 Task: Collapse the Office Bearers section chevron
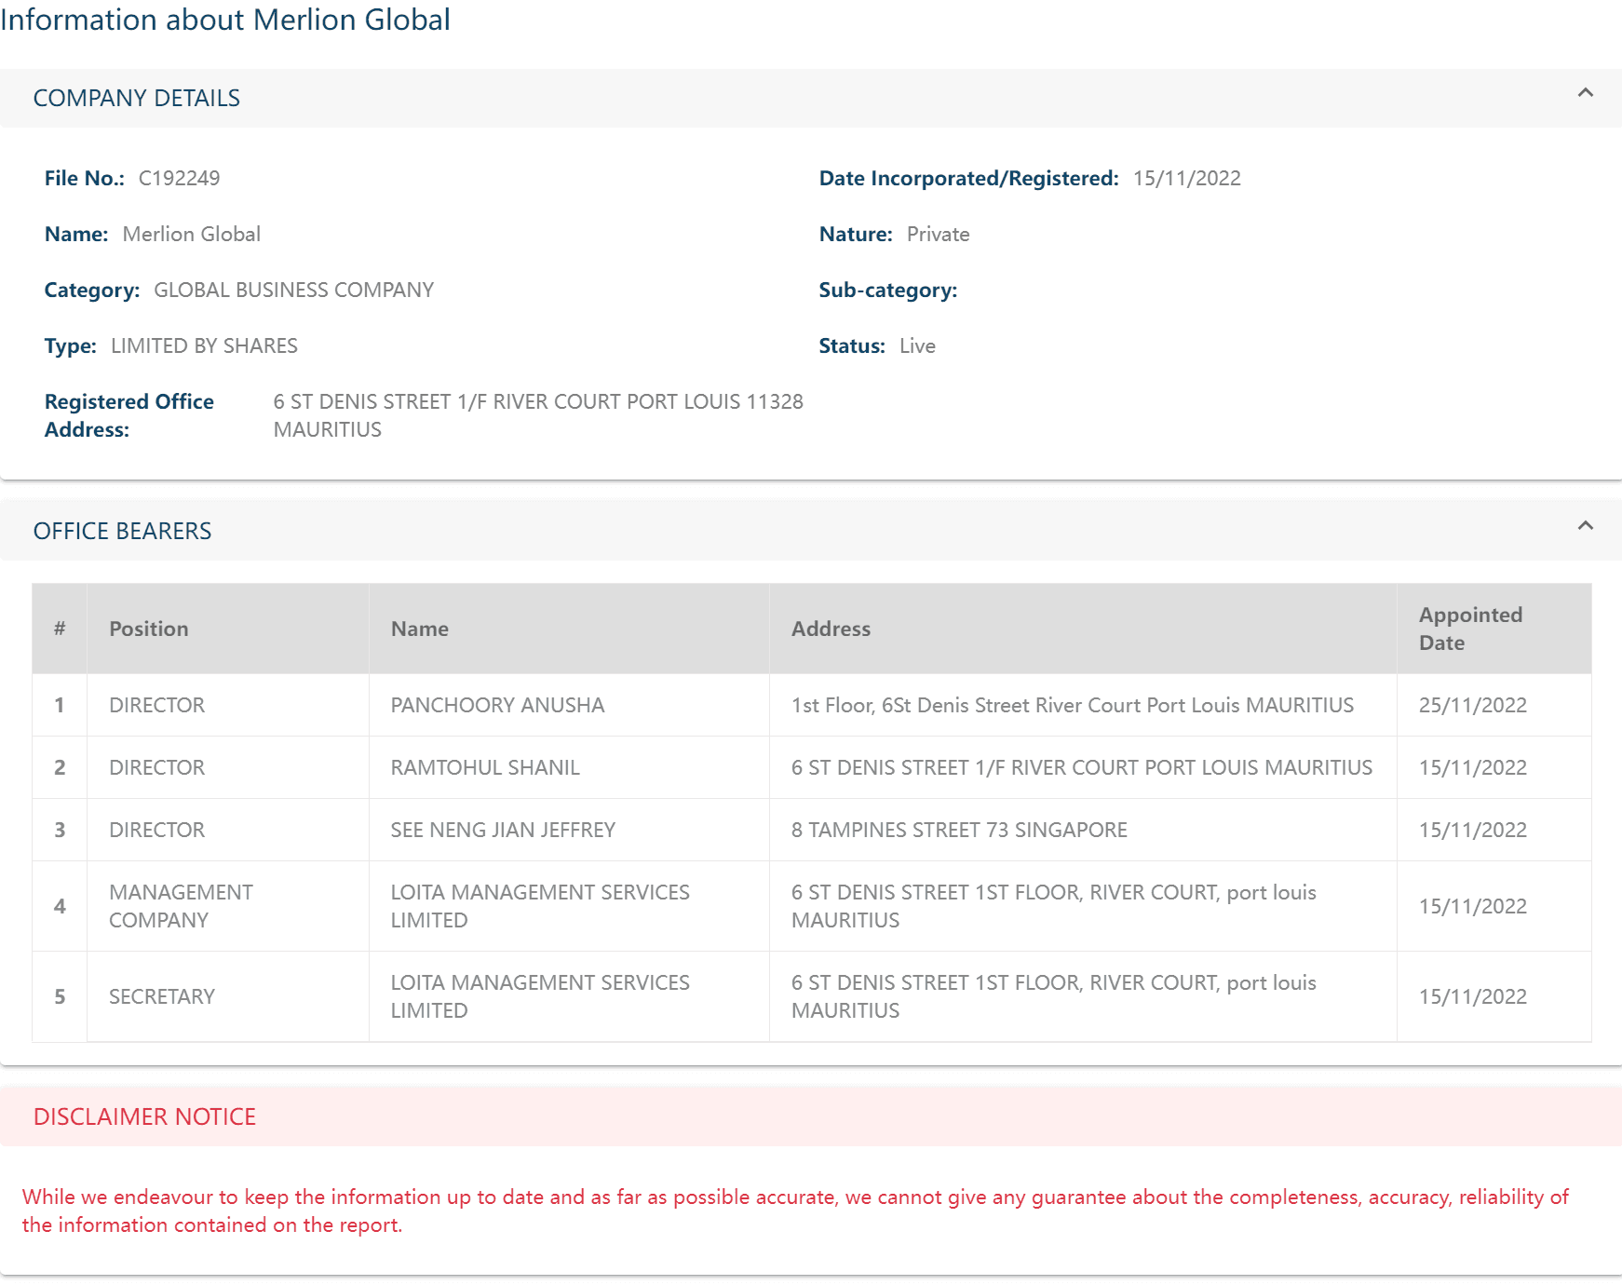point(1585,526)
